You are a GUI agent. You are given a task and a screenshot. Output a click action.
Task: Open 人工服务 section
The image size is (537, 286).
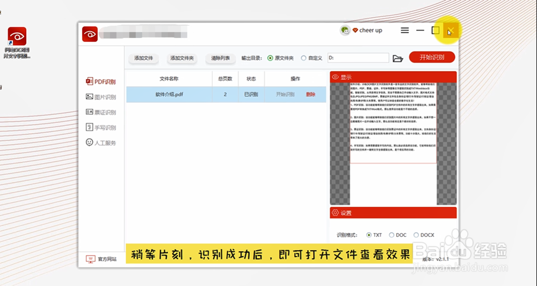tap(101, 142)
